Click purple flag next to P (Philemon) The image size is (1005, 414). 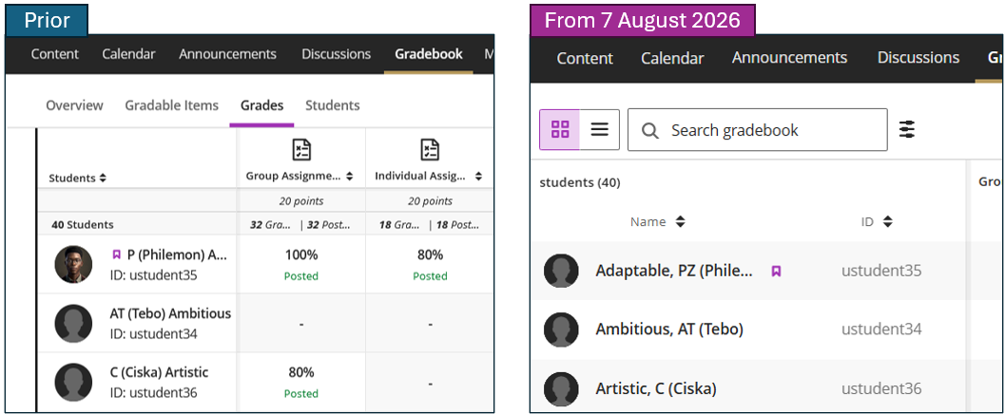tap(116, 254)
